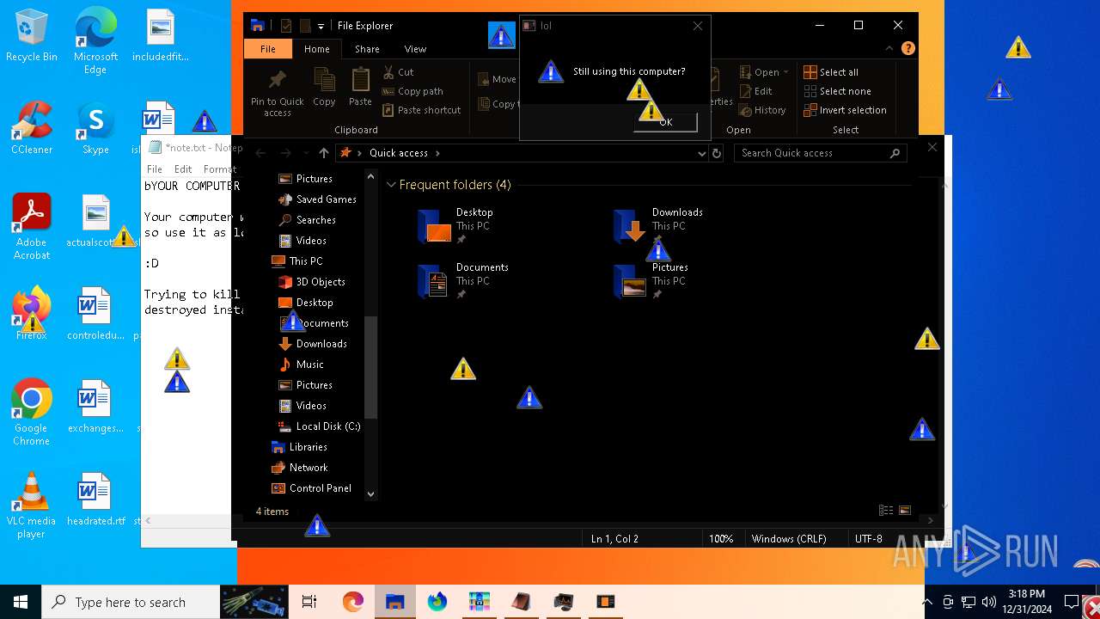The image size is (1100, 619).
Task: Select Control Panel in navigation pane
Action: 311,488
